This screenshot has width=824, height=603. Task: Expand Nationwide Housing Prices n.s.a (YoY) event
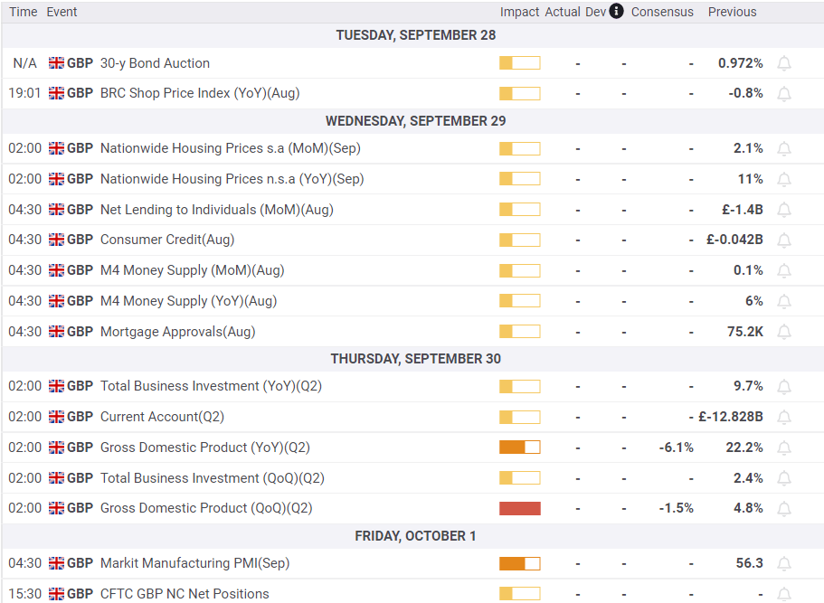(x=232, y=179)
